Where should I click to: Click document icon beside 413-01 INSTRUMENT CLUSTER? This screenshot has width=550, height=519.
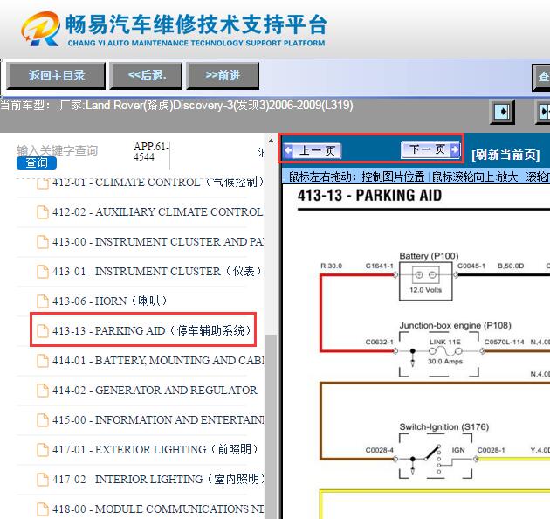[x=43, y=272]
